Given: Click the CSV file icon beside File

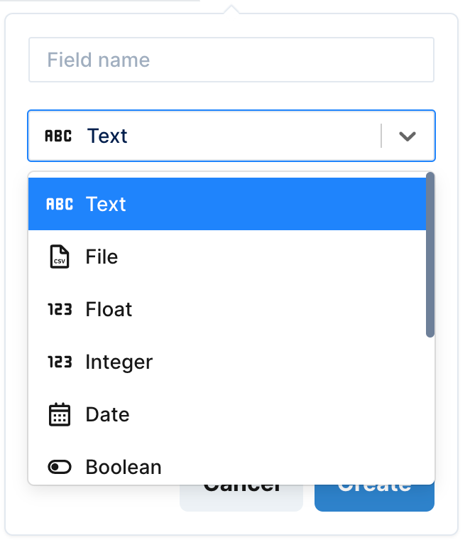Looking at the screenshot, I should 60,257.
